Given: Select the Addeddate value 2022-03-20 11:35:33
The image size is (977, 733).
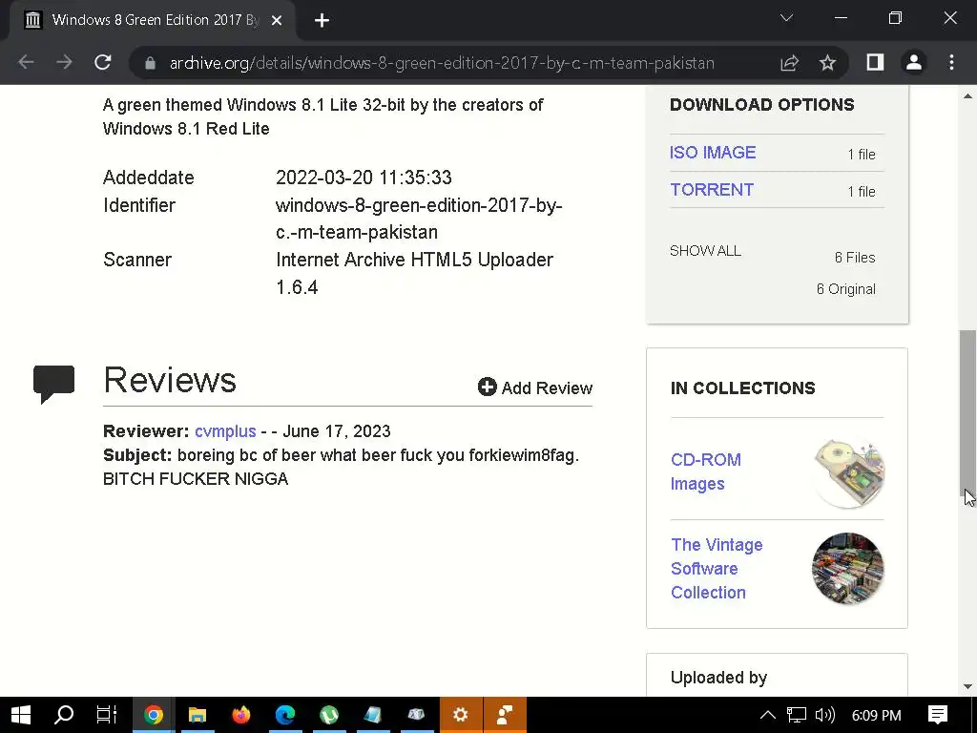Looking at the screenshot, I should [x=364, y=178].
